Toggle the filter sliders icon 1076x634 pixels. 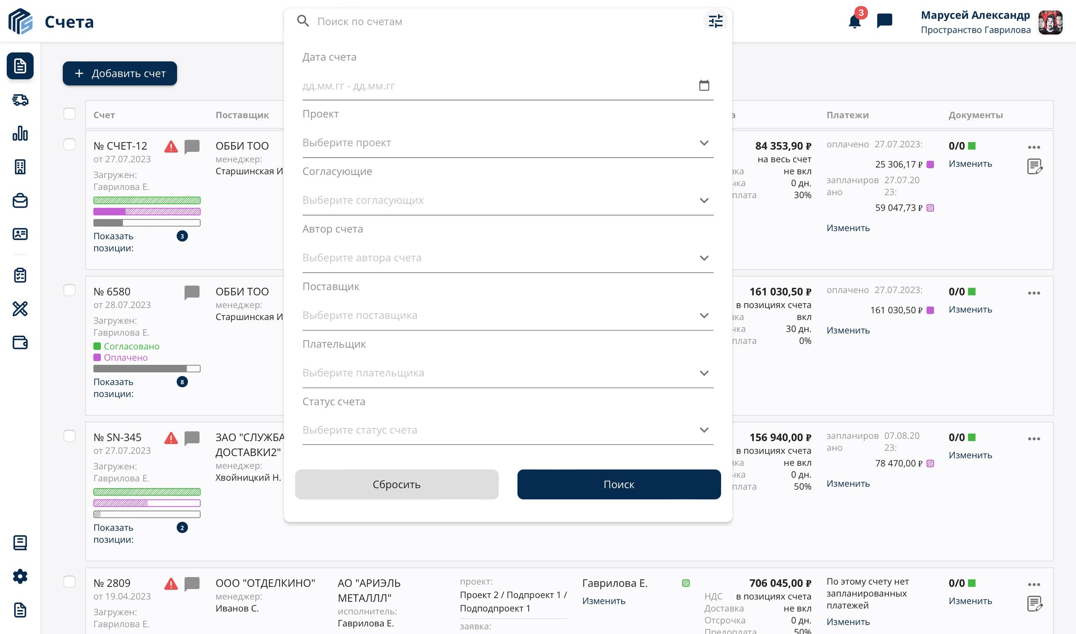(x=716, y=21)
